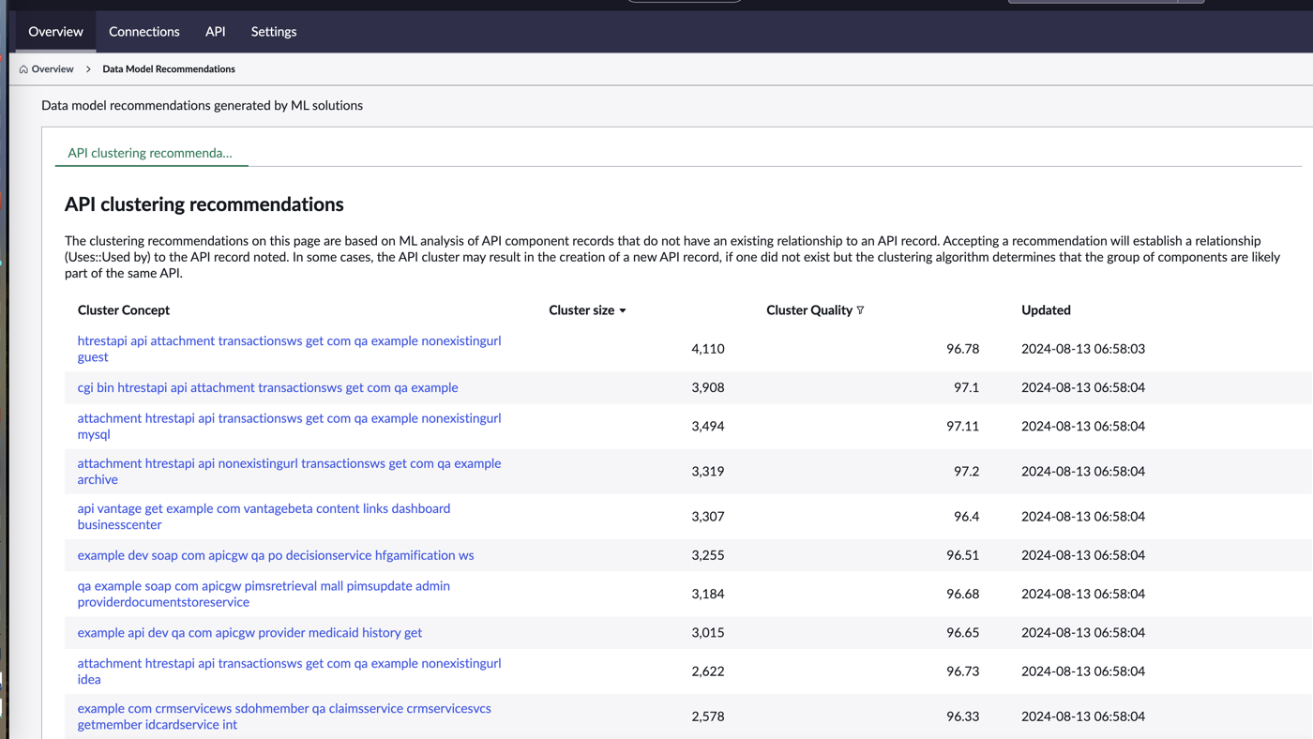Open cluster ending with nonexistingurl mysql

click(289, 426)
